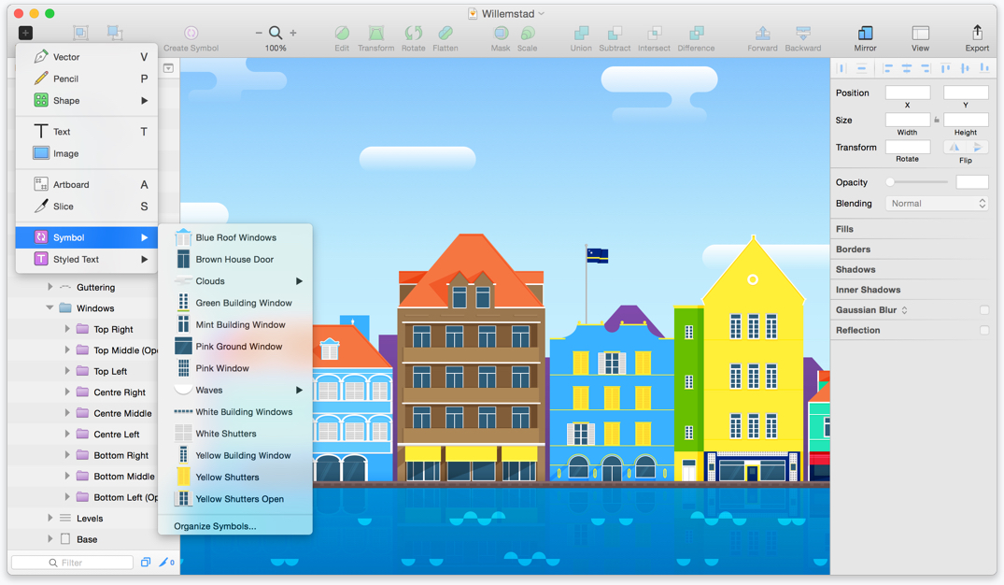
Task: Click the Opacity slider
Action: [x=917, y=182]
